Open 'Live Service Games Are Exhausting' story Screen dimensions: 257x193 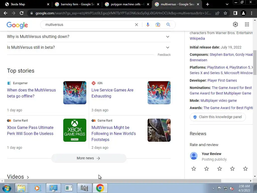click(x=112, y=93)
